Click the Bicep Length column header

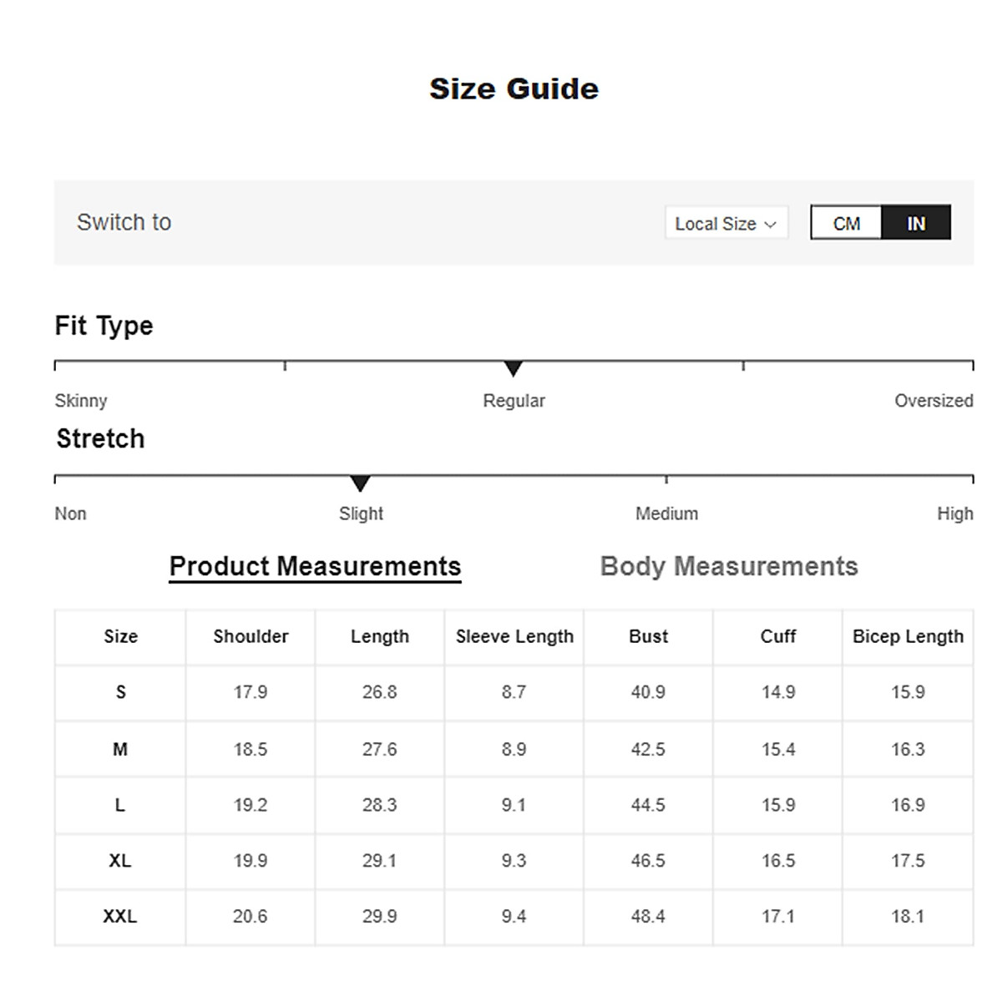[908, 636]
